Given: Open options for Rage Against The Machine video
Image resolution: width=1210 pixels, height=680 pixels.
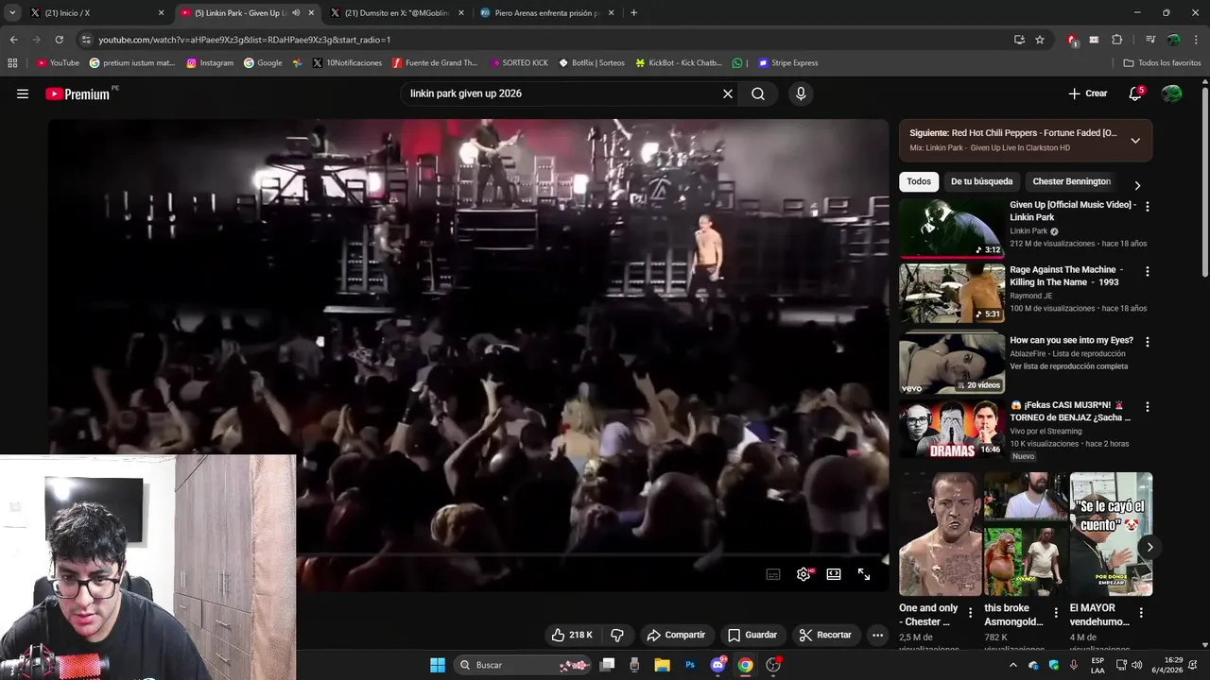Looking at the screenshot, I should click(x=1148, y=271).
